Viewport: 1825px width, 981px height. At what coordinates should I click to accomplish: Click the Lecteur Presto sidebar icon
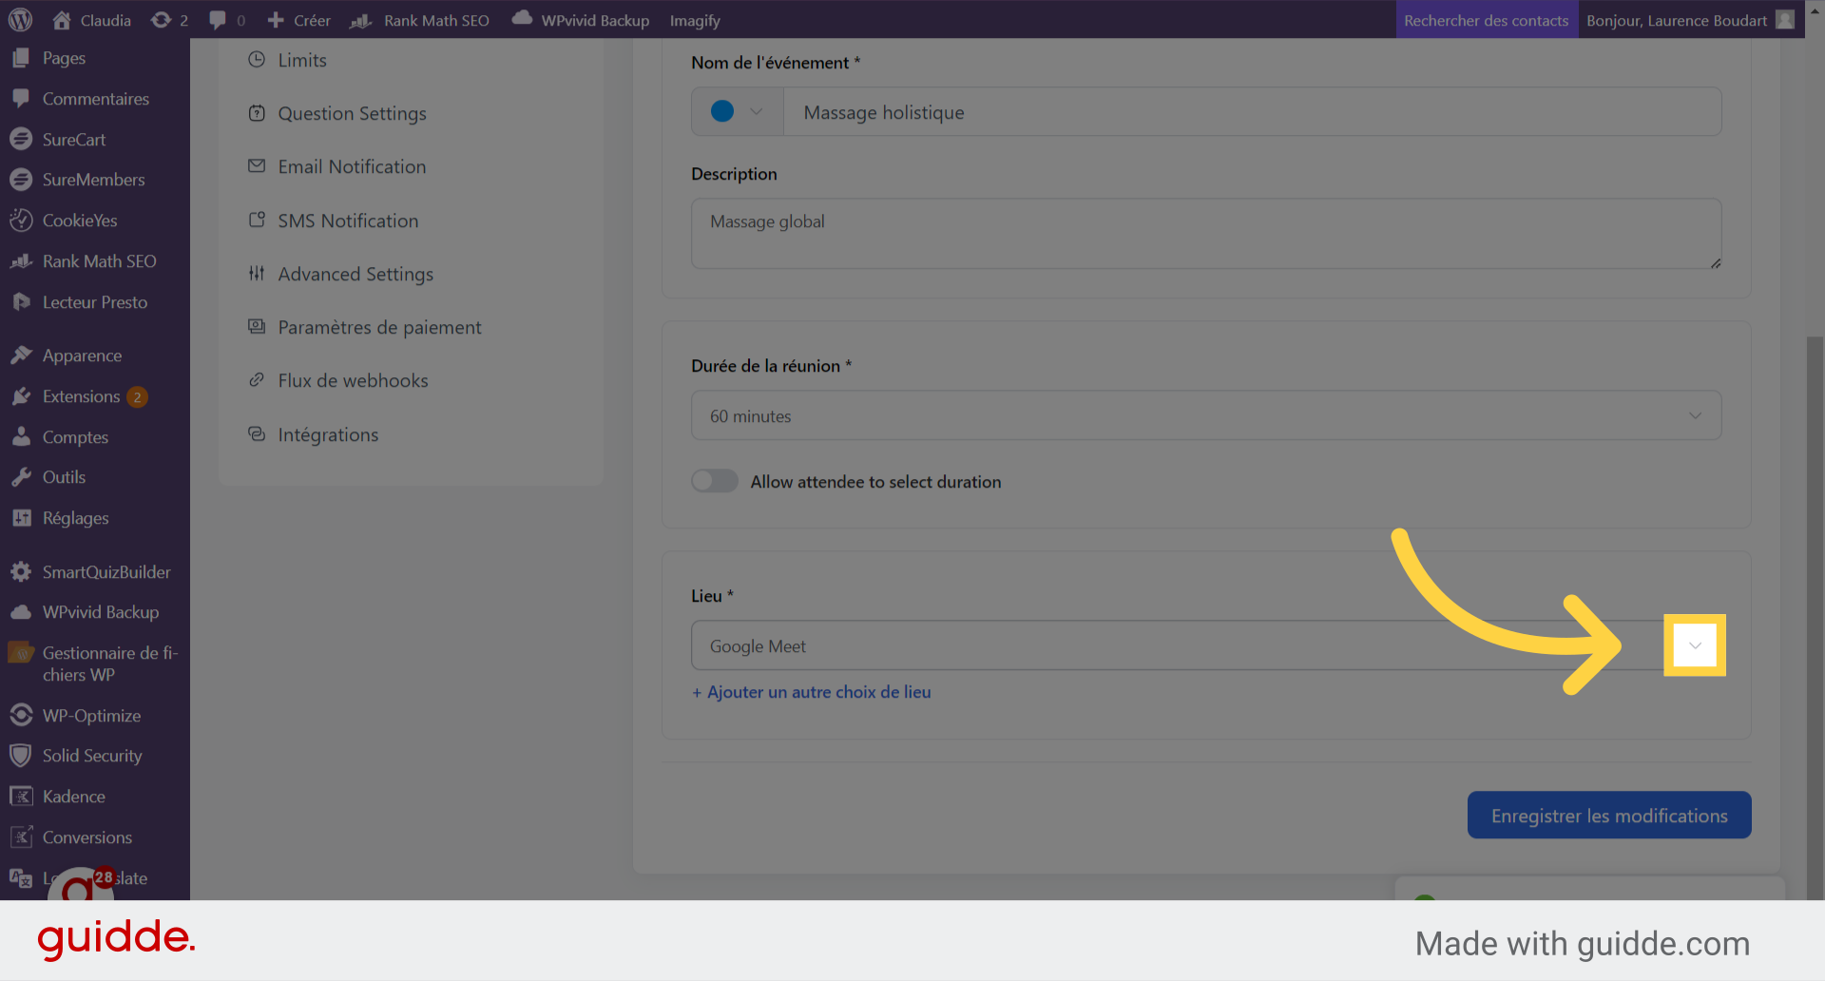pyautogui.click(x=21, y=302)
